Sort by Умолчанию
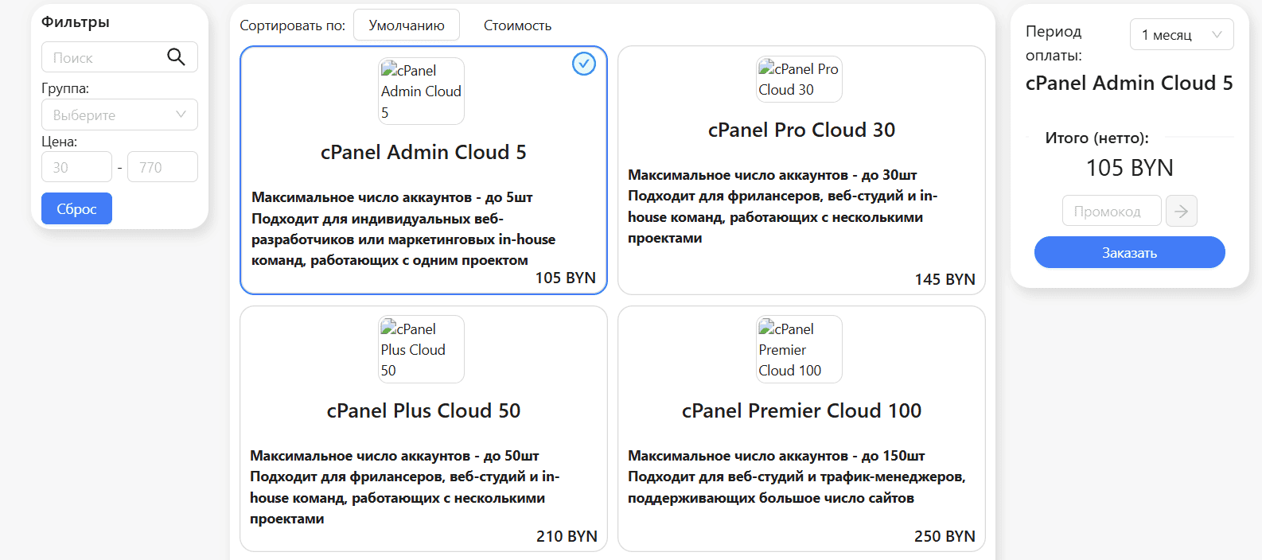The width and height of the screenshot is (1262, 560). (407, 25)
